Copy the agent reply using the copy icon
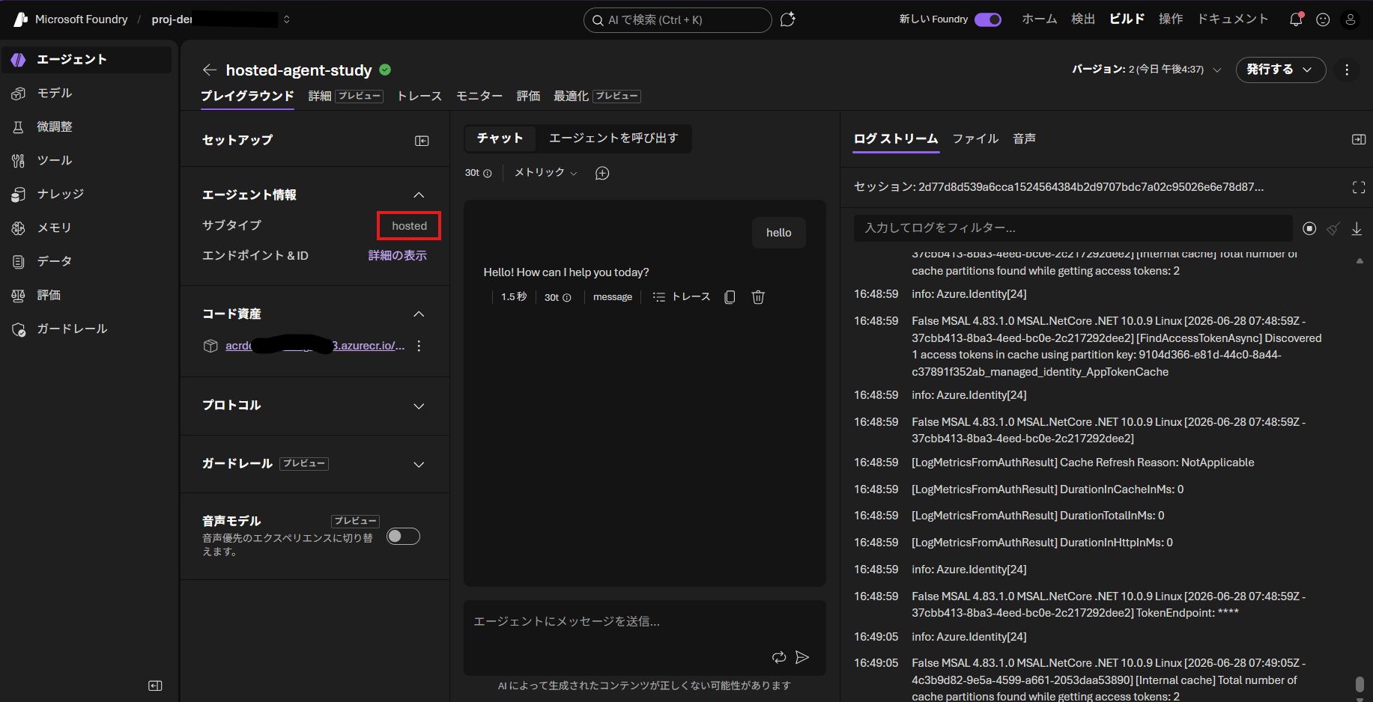The width and height of the screenshot is (1373, 702). 730,297
